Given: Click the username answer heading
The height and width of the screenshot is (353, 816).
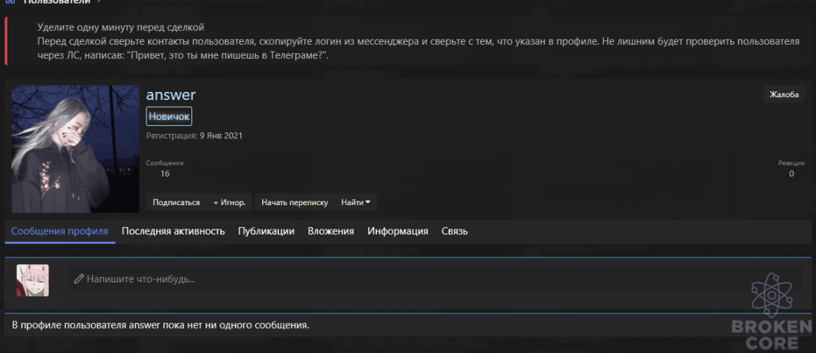Looking at the screenshot, I should click(171, 95).
